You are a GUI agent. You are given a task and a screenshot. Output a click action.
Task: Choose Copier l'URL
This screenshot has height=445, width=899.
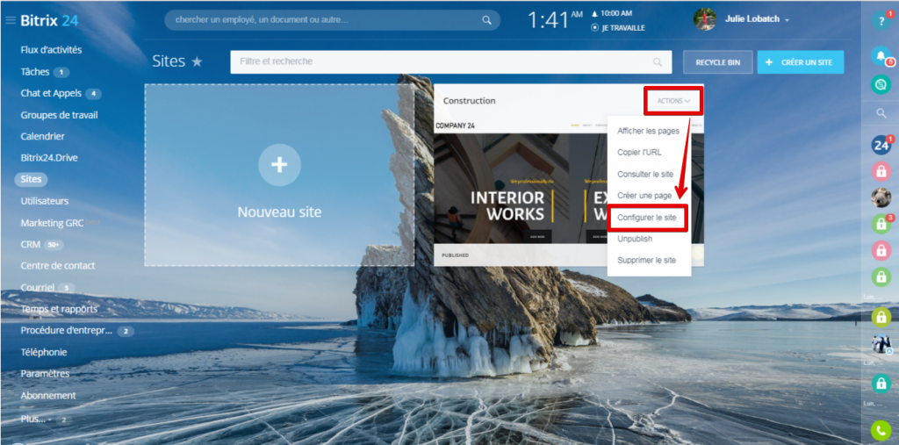639,152
